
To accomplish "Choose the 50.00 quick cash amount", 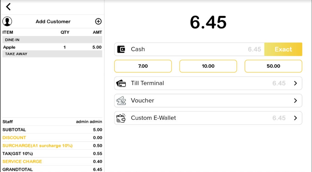I will pyautogui.click(x=273, y=66).
